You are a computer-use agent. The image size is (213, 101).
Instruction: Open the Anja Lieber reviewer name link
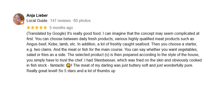37,15
